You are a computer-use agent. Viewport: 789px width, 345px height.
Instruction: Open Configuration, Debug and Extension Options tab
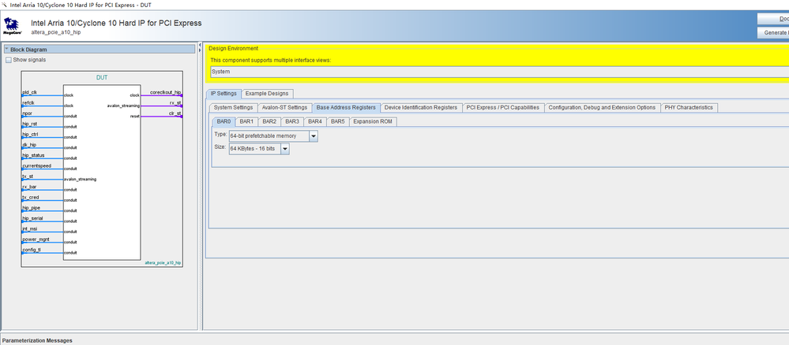pos(602,107)
